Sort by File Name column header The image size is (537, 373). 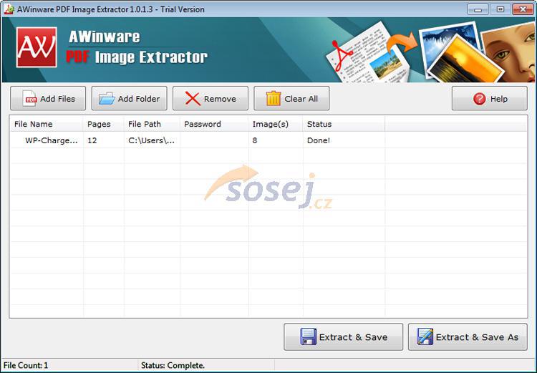(x=47, y=124)
